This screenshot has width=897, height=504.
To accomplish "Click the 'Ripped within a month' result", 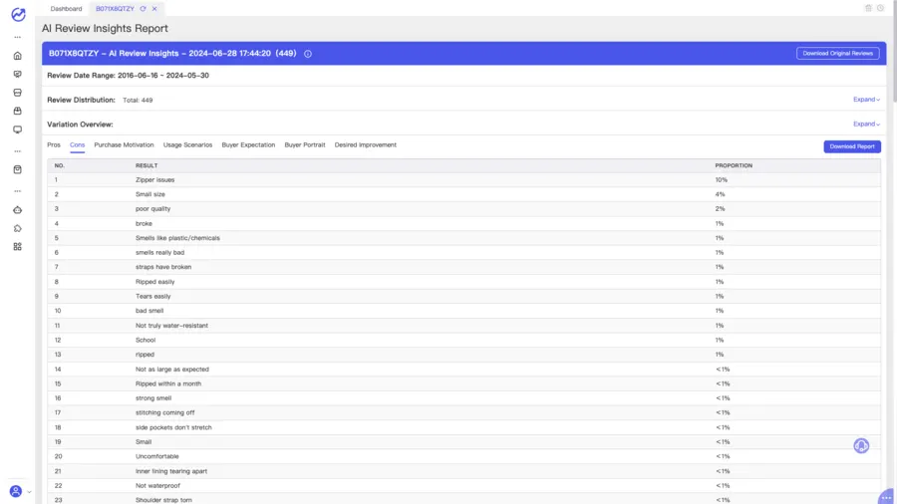I will tap(168, 384).
